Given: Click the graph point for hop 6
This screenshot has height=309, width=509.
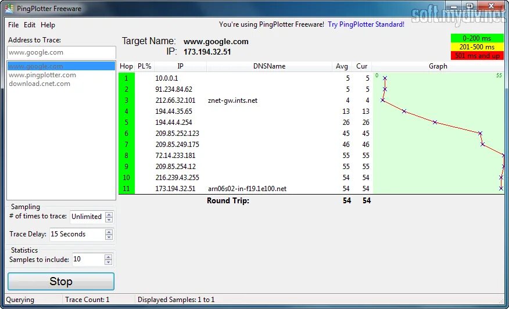Looking at the screenshot, I should [x=480, y=134].
